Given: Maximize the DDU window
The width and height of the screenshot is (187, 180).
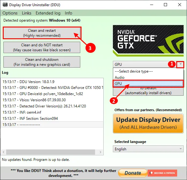Looking at the screenshot, I should 165,5.
